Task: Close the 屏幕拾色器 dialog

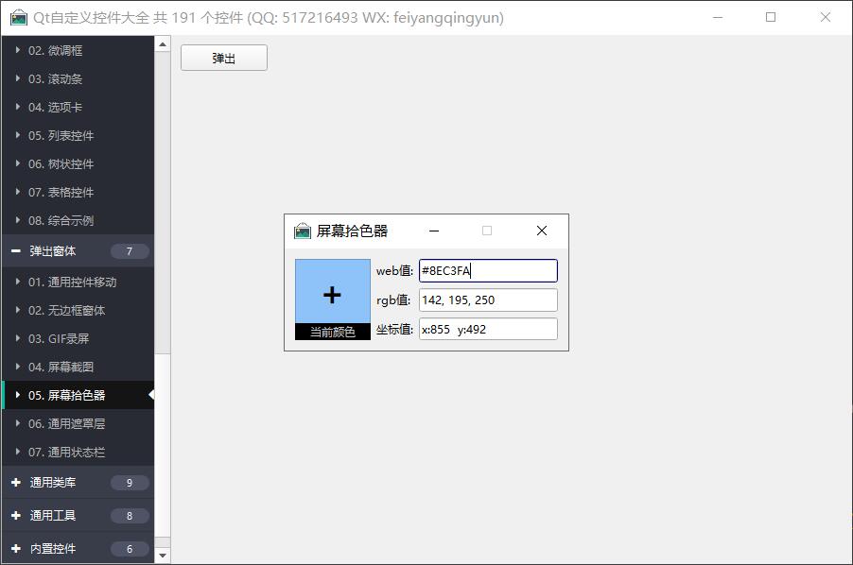Action: pos(542,231)
